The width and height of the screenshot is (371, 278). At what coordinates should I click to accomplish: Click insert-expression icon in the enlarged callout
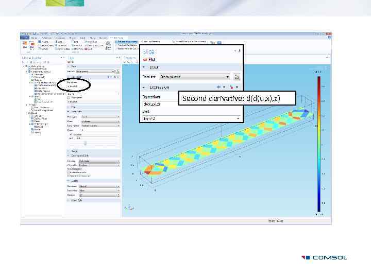click(232, 87)
